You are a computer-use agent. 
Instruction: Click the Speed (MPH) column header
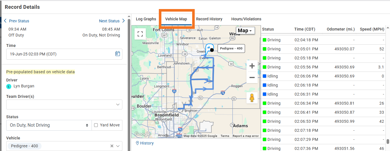(372, 29)
